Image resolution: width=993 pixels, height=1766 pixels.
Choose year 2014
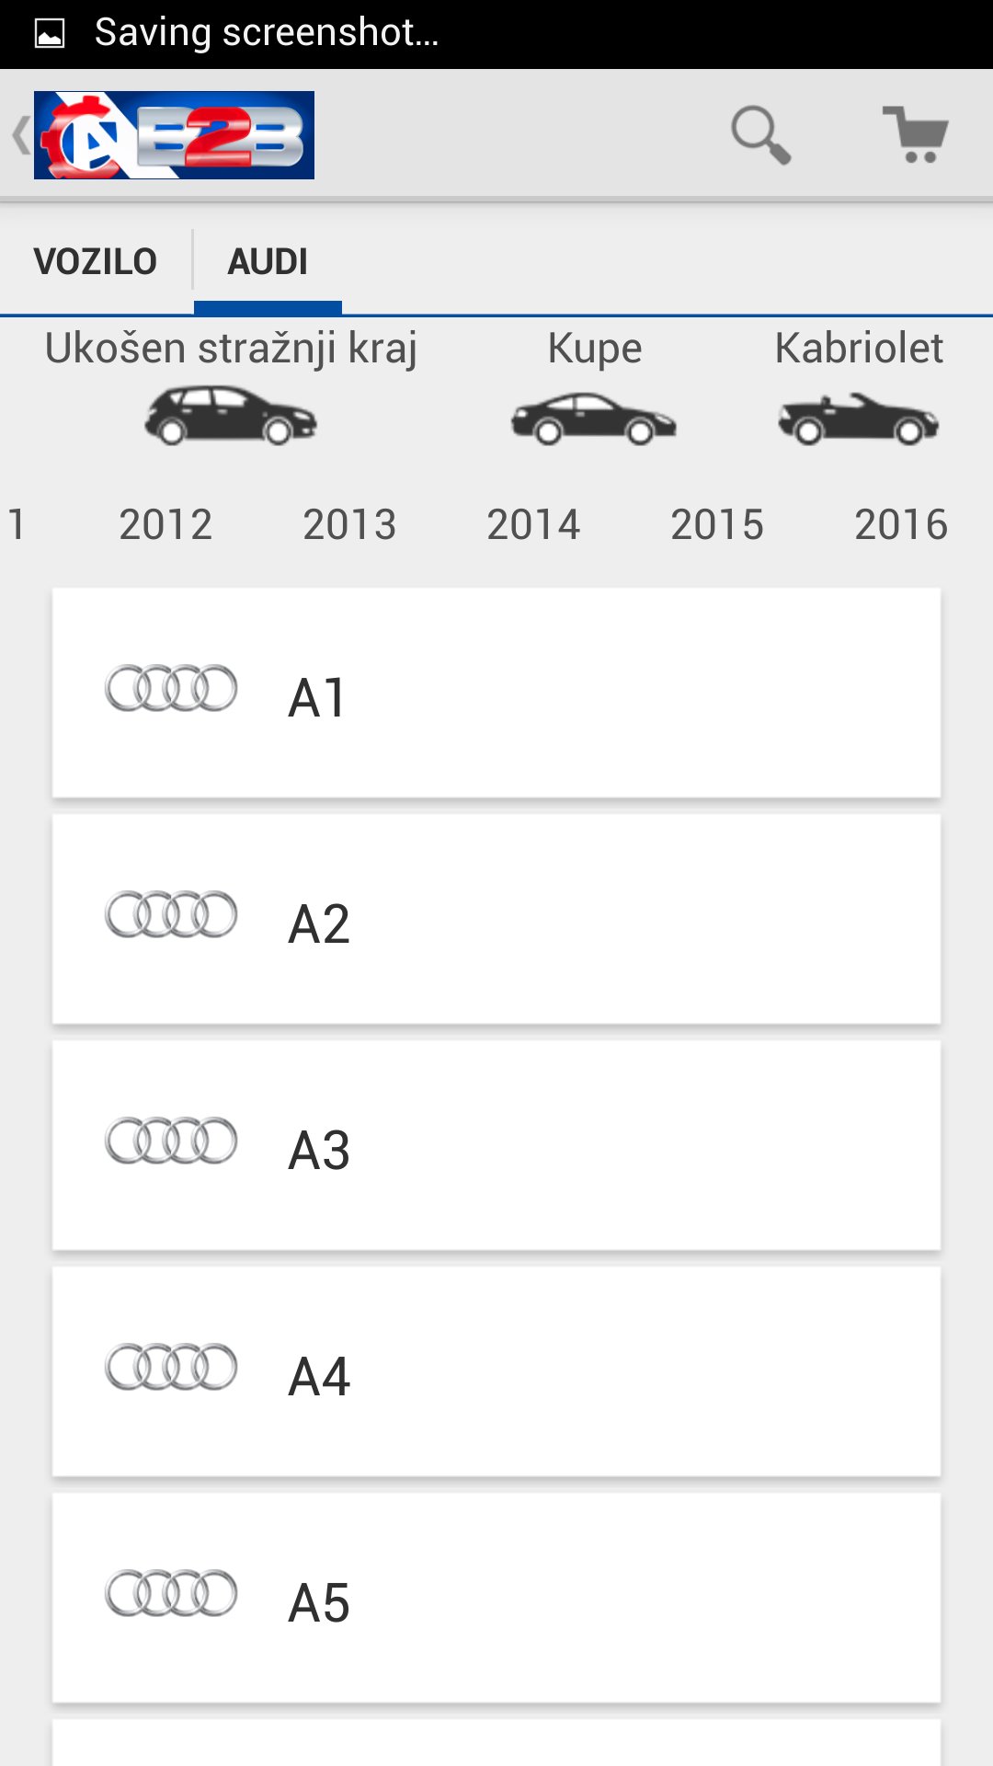coord(533,525)
